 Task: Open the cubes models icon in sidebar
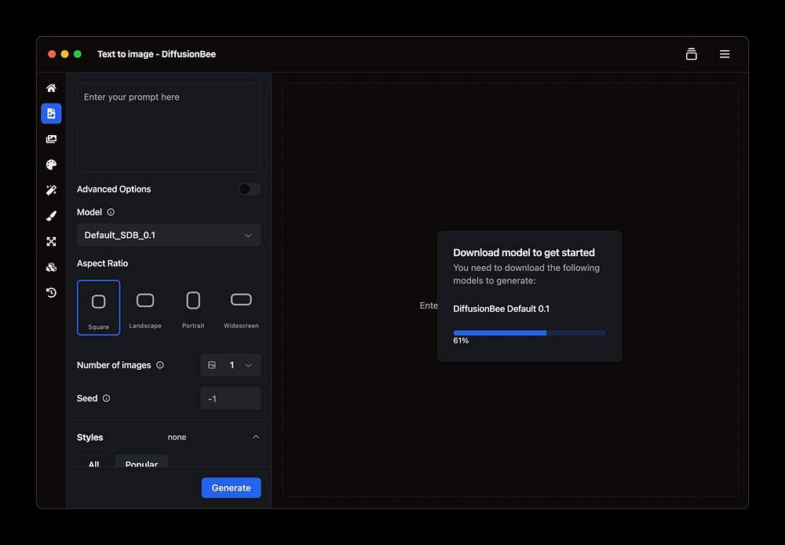(51, 267)
